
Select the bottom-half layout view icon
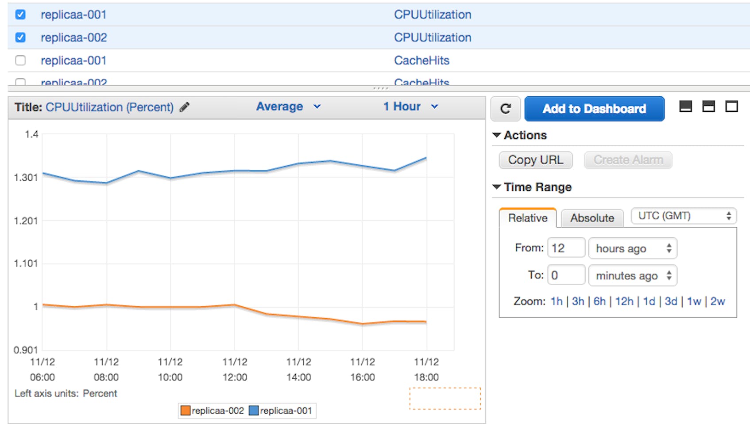coord(686,107)
